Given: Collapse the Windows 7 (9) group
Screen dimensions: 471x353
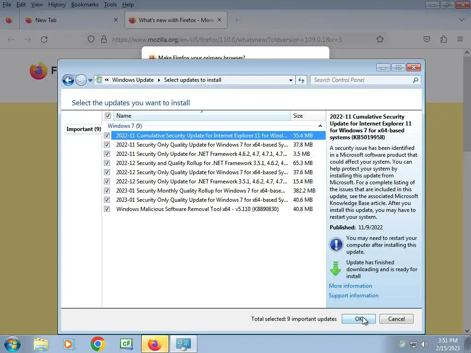Looking at the screenshot, I should coord(320,126).
